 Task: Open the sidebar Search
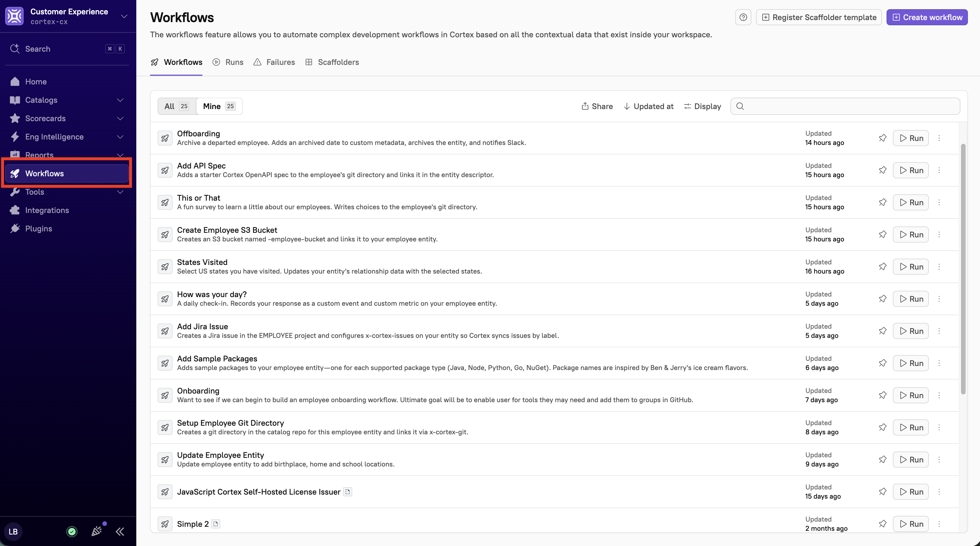[x=67, y=49]
